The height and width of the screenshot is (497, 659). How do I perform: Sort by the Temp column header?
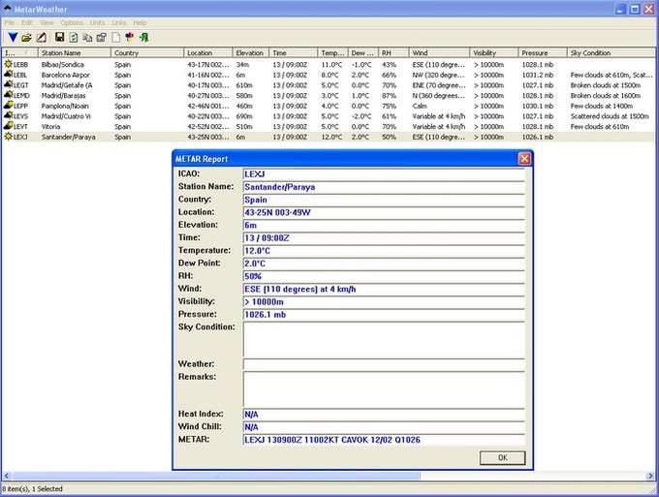point(332,53)
